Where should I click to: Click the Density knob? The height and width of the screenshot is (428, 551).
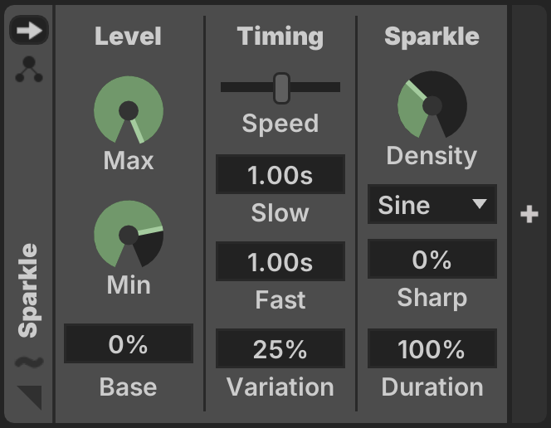432,105
